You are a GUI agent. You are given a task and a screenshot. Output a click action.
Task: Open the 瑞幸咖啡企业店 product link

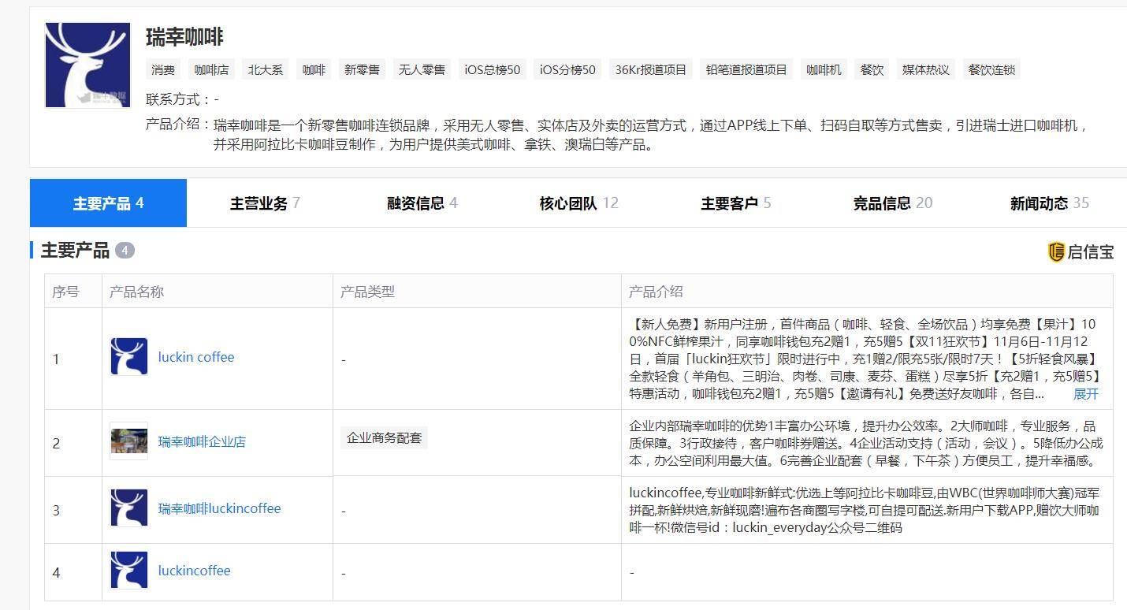tap(202, 441)
